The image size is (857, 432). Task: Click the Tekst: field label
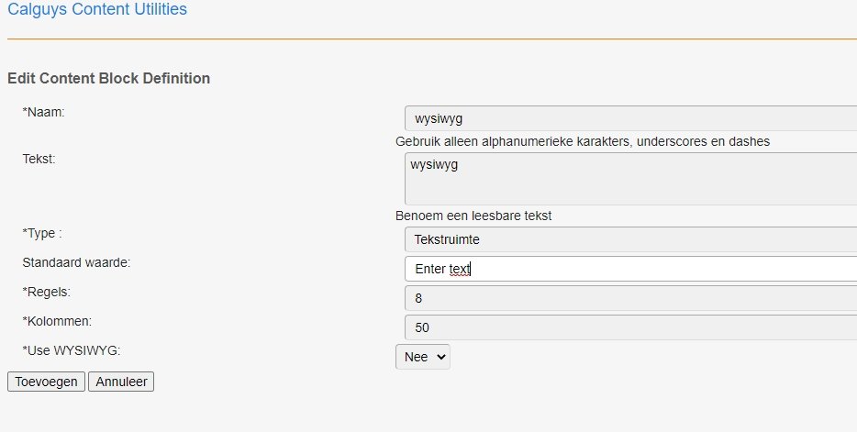(x=39, y=159)
